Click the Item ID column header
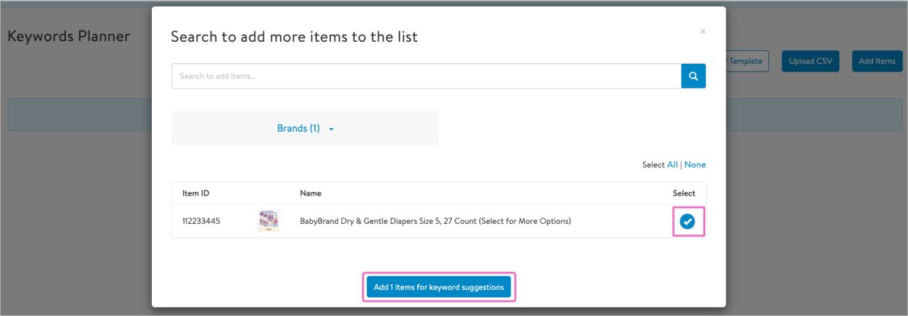This screenshot has width=908, height=316. (x=196, y=193)
